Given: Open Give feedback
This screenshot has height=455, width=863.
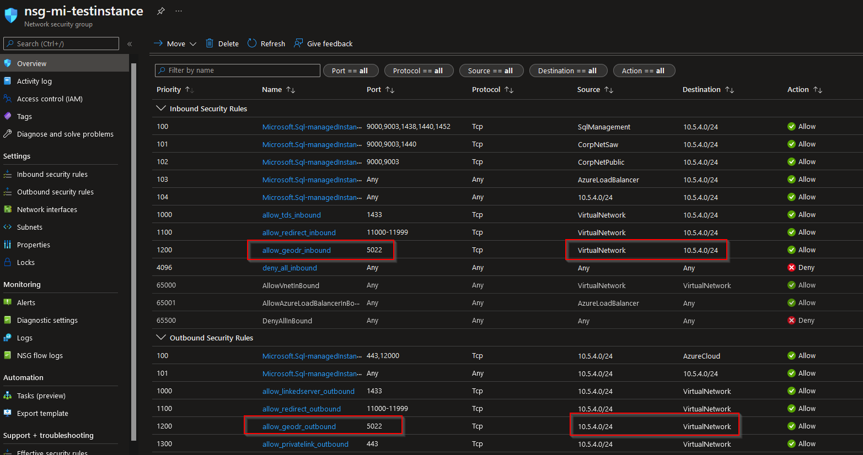Looking at the screenshot, I should click(x=323, y=44).
